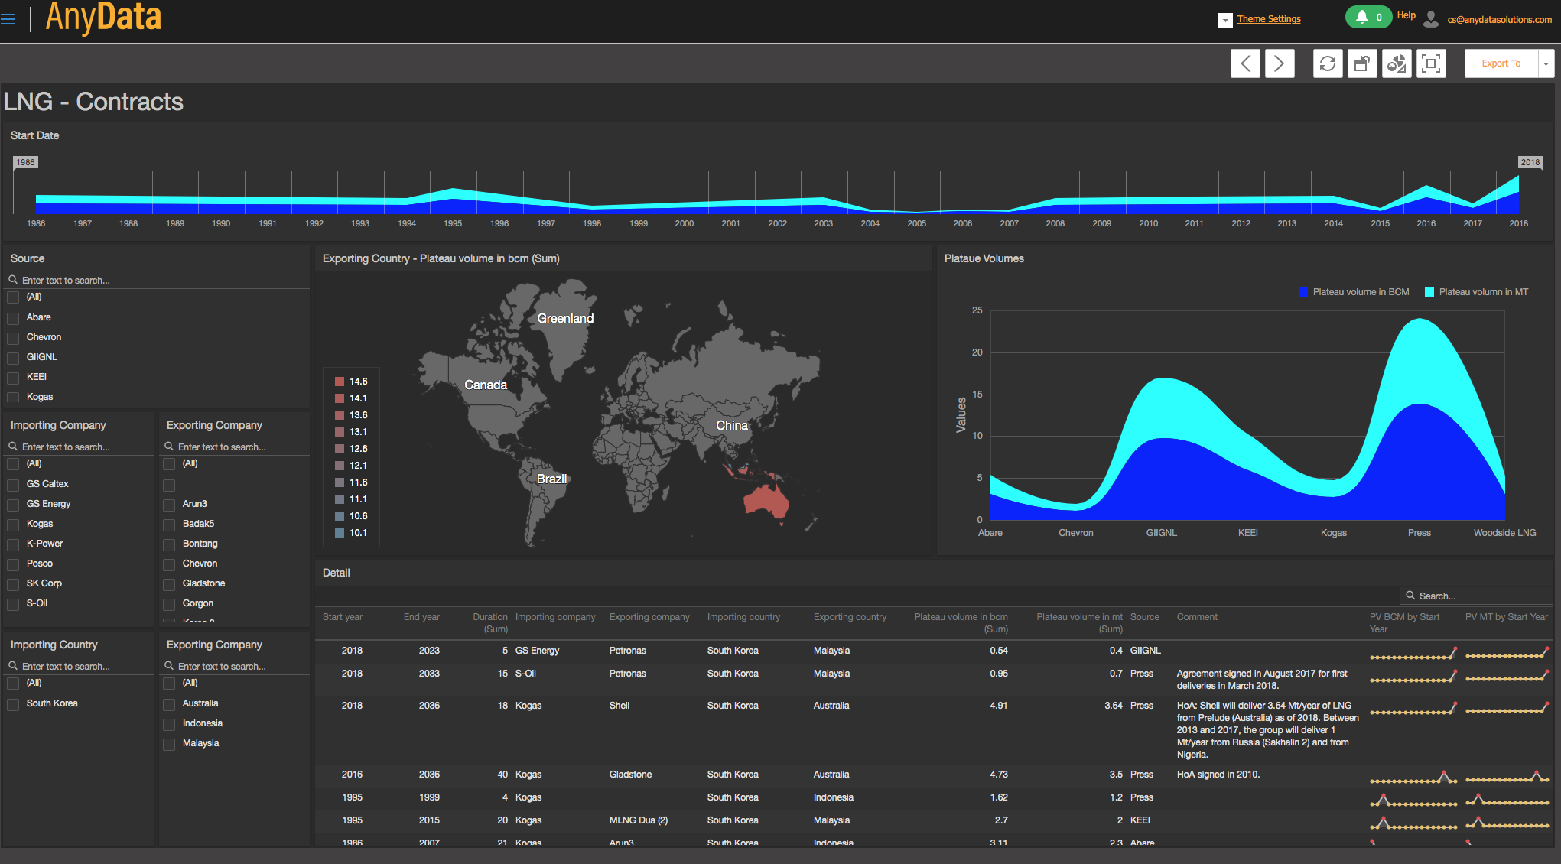
Task: Click the reset layout toolbar icon
Action: click(x=1362, y=63)
